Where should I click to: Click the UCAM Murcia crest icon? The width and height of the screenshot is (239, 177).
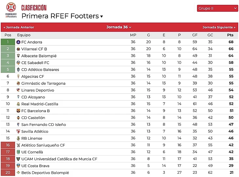pyautogui.click(x=18, y=159)
